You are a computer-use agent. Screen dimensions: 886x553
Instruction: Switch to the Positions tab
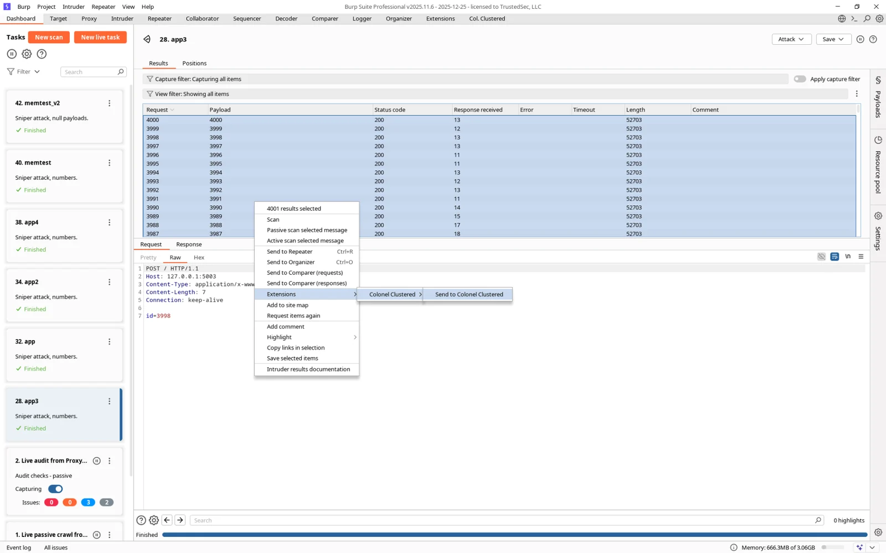click(194, 63)
